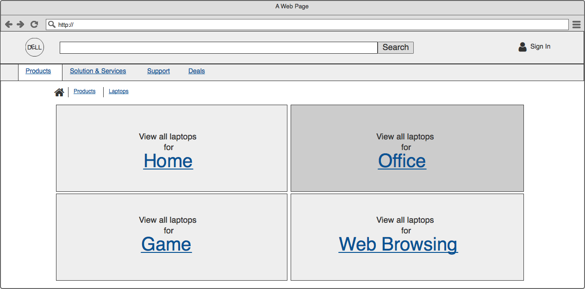Click the magnifier in the address bar

(x=52, y=25)
